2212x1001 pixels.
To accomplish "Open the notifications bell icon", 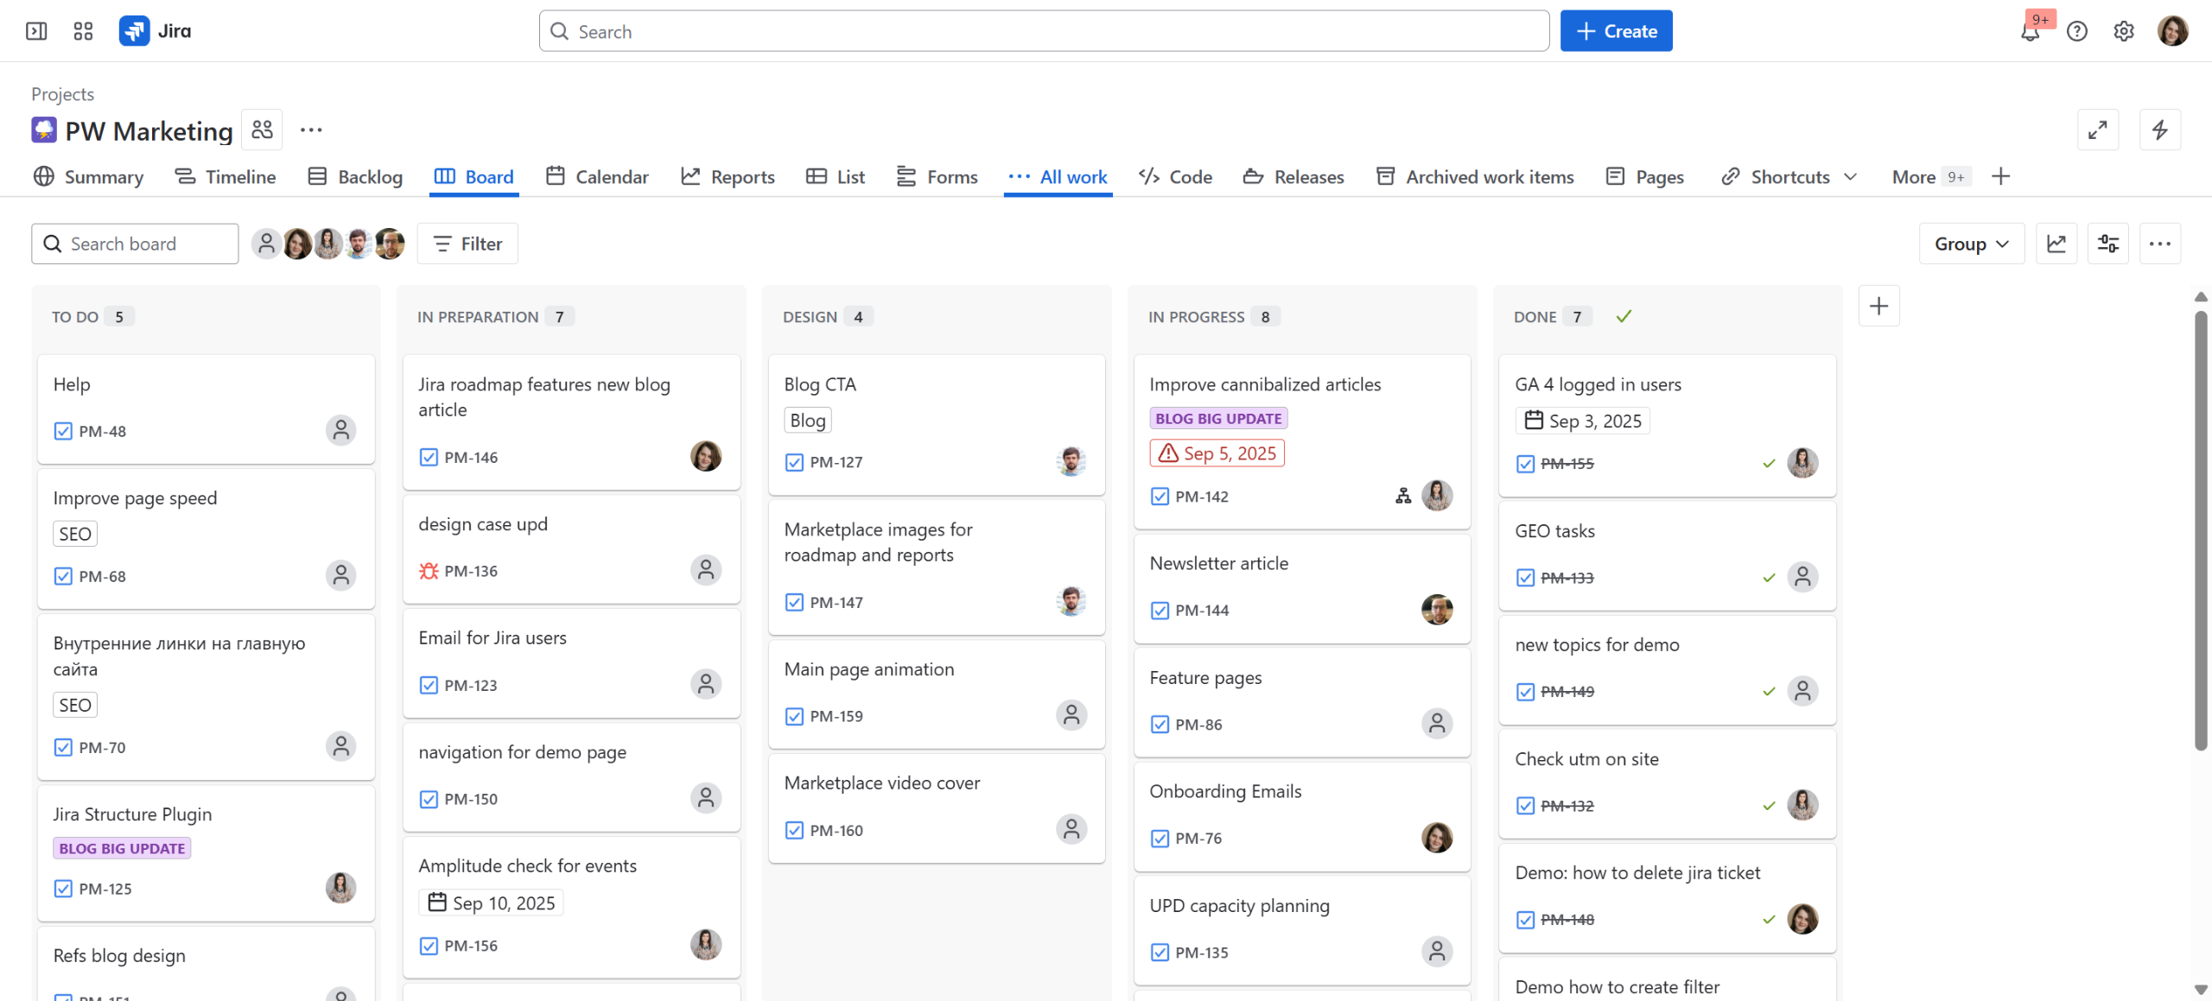I will [x=2030, y=32].
